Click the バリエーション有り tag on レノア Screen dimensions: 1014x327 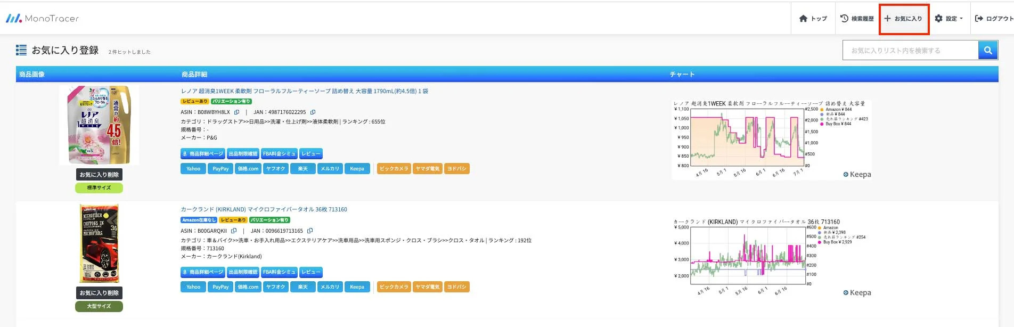coord(231,101)
